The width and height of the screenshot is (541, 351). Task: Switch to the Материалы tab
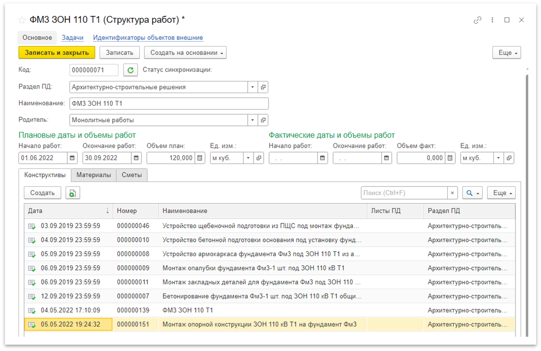pyautogui.click(x=94, y=175)
